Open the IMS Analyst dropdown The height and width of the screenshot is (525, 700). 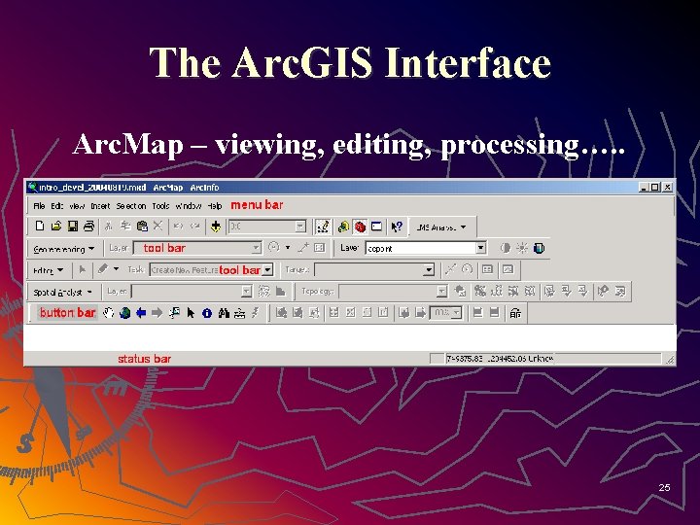440,227
